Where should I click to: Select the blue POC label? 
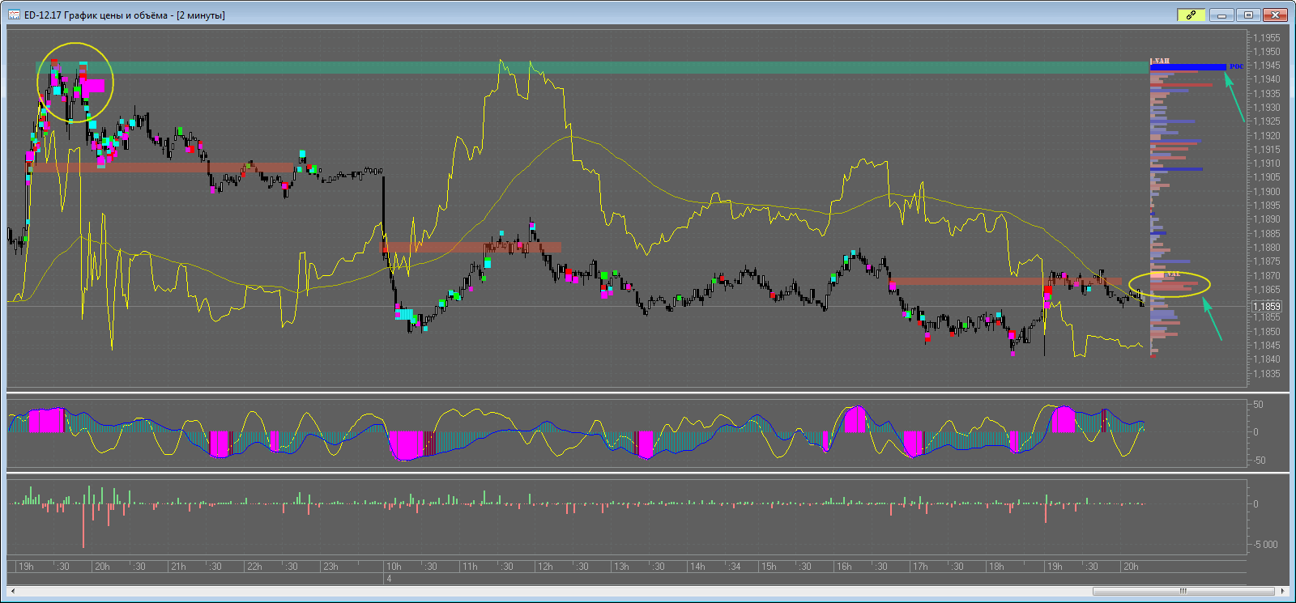click(1236, 66)
